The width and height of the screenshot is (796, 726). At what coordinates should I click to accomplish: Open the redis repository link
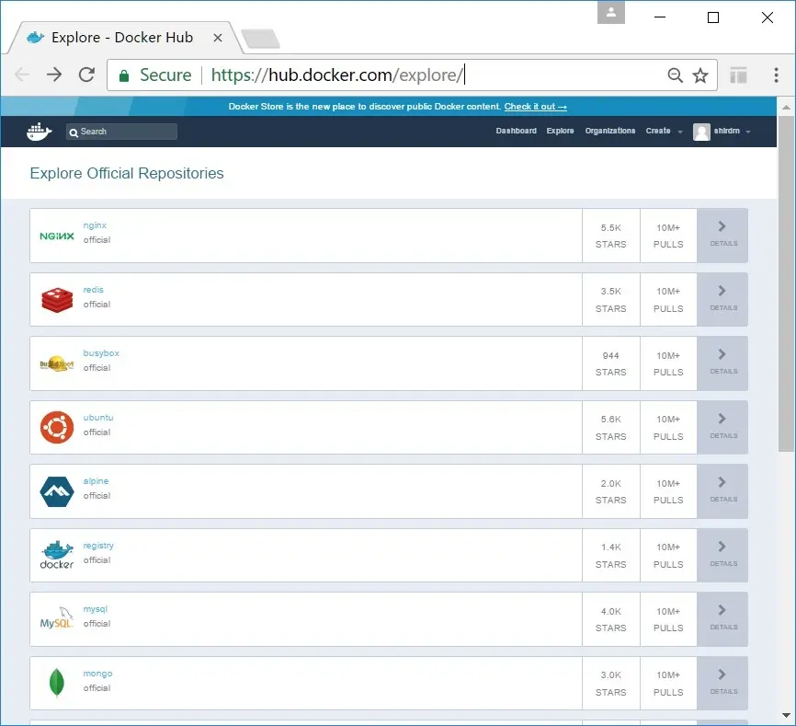tap(94, 290)
